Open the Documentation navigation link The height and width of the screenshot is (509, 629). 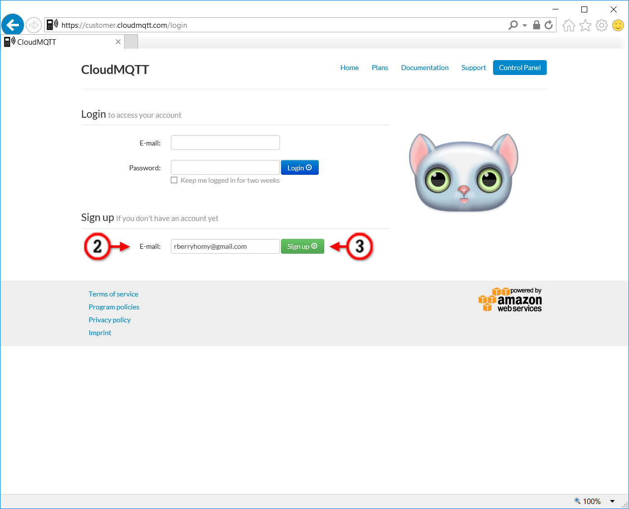(x=425, y=68)
